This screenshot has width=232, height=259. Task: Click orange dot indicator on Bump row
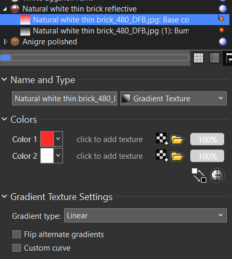(221, 30)
